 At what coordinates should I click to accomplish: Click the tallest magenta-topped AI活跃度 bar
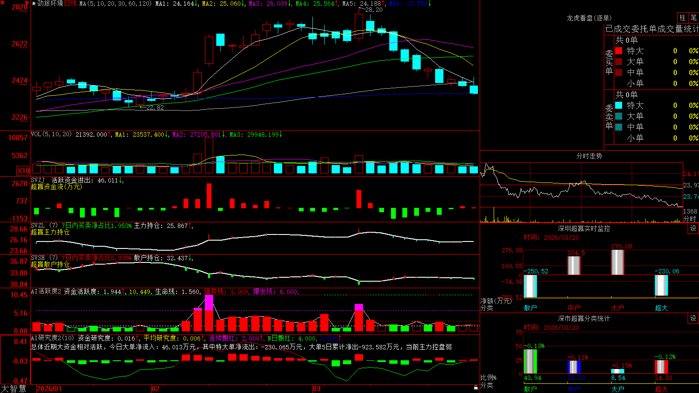pyautogui.click(x=209, y=313)
